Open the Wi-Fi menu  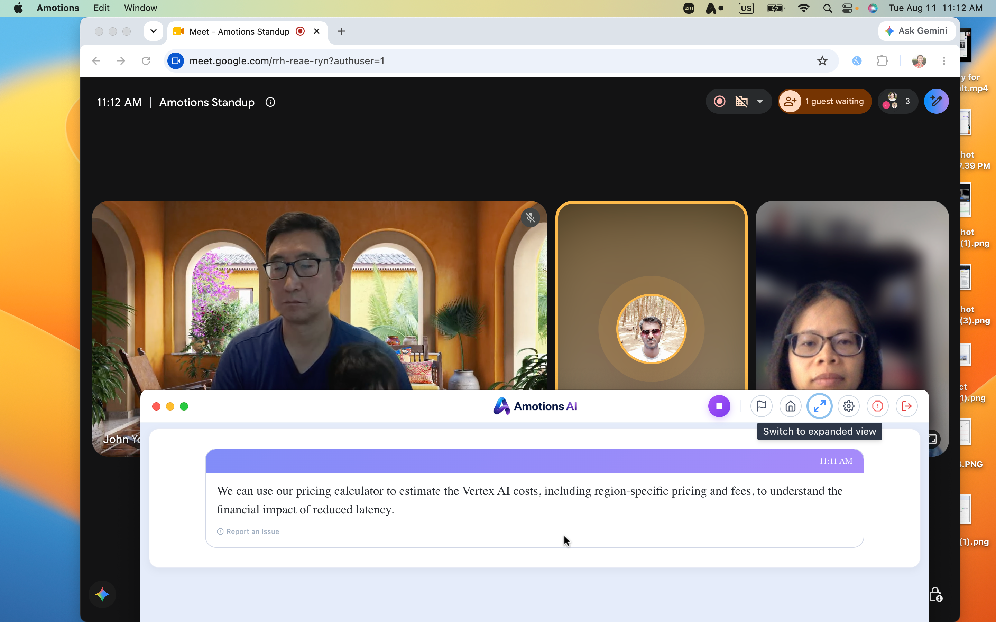click(x=803, y=8)
